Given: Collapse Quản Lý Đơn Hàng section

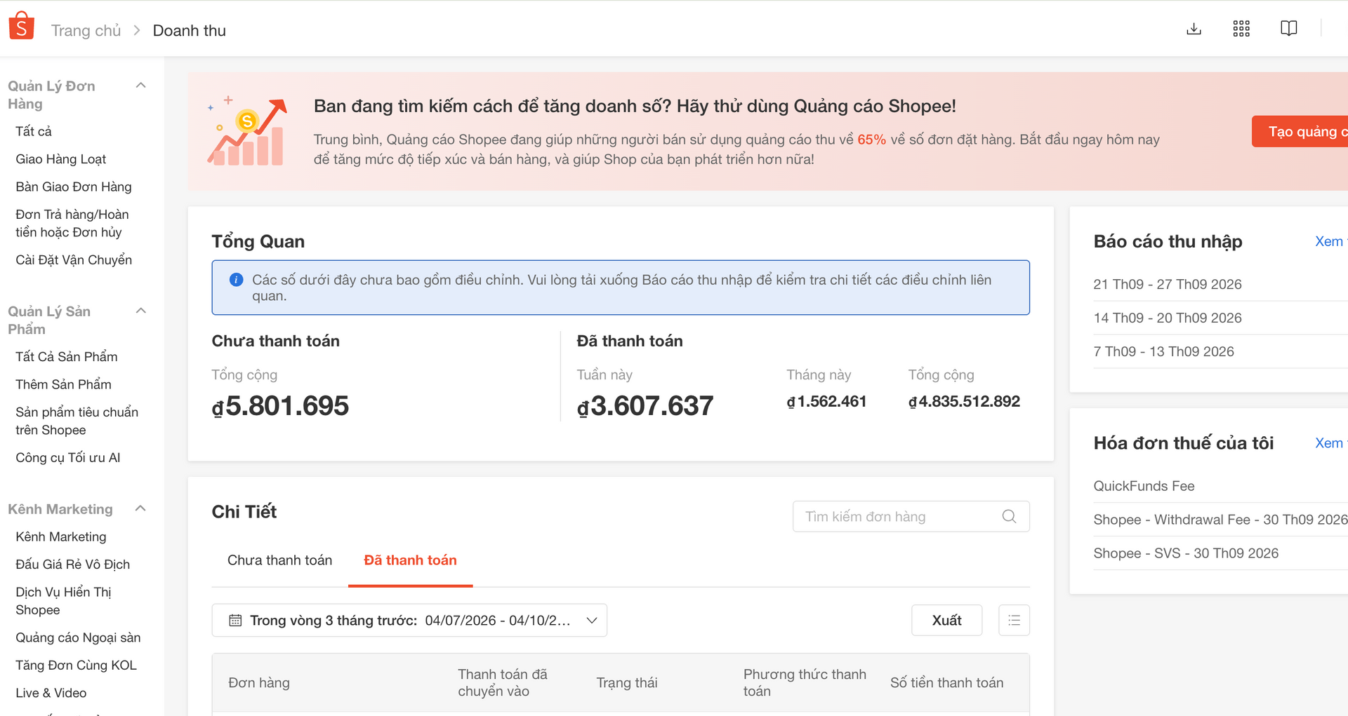Looking at the screenshot, I should pyautogui.click(x=140, y=86).
